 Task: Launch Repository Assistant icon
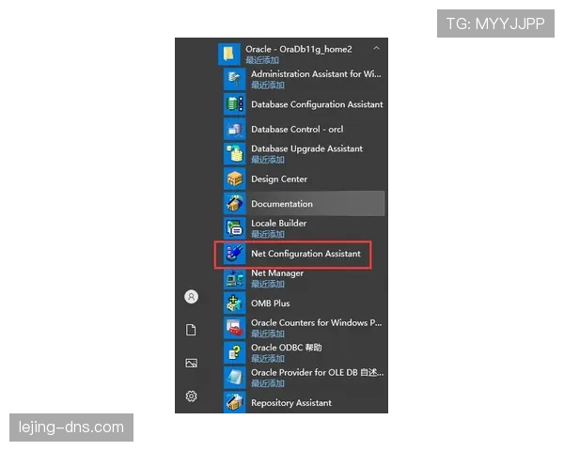tap(234, 402)
